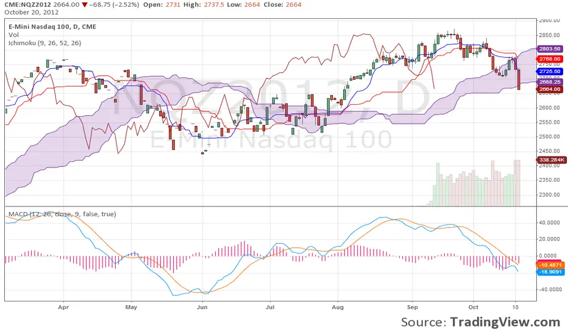Image resolution: width=568 pixels, height=335 pixels.
Task: Select the E-Mini Nasdaq 100, D, CME legend
Action: coord(52,26)
